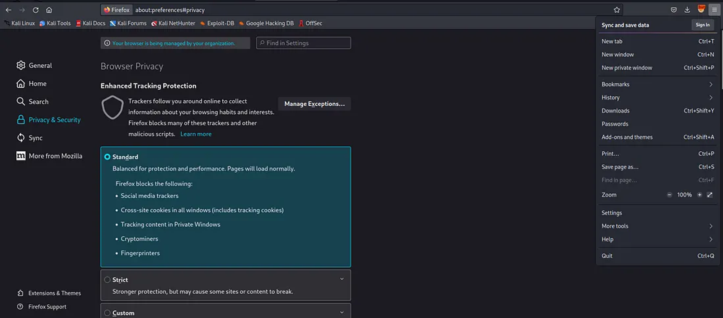Choose New private window menu item
This screenshot has height=318, width=723.
(x=657, y=68)
